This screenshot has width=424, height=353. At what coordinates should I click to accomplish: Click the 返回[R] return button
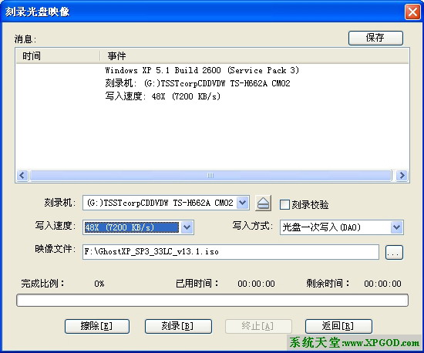(x=338, y=326)
